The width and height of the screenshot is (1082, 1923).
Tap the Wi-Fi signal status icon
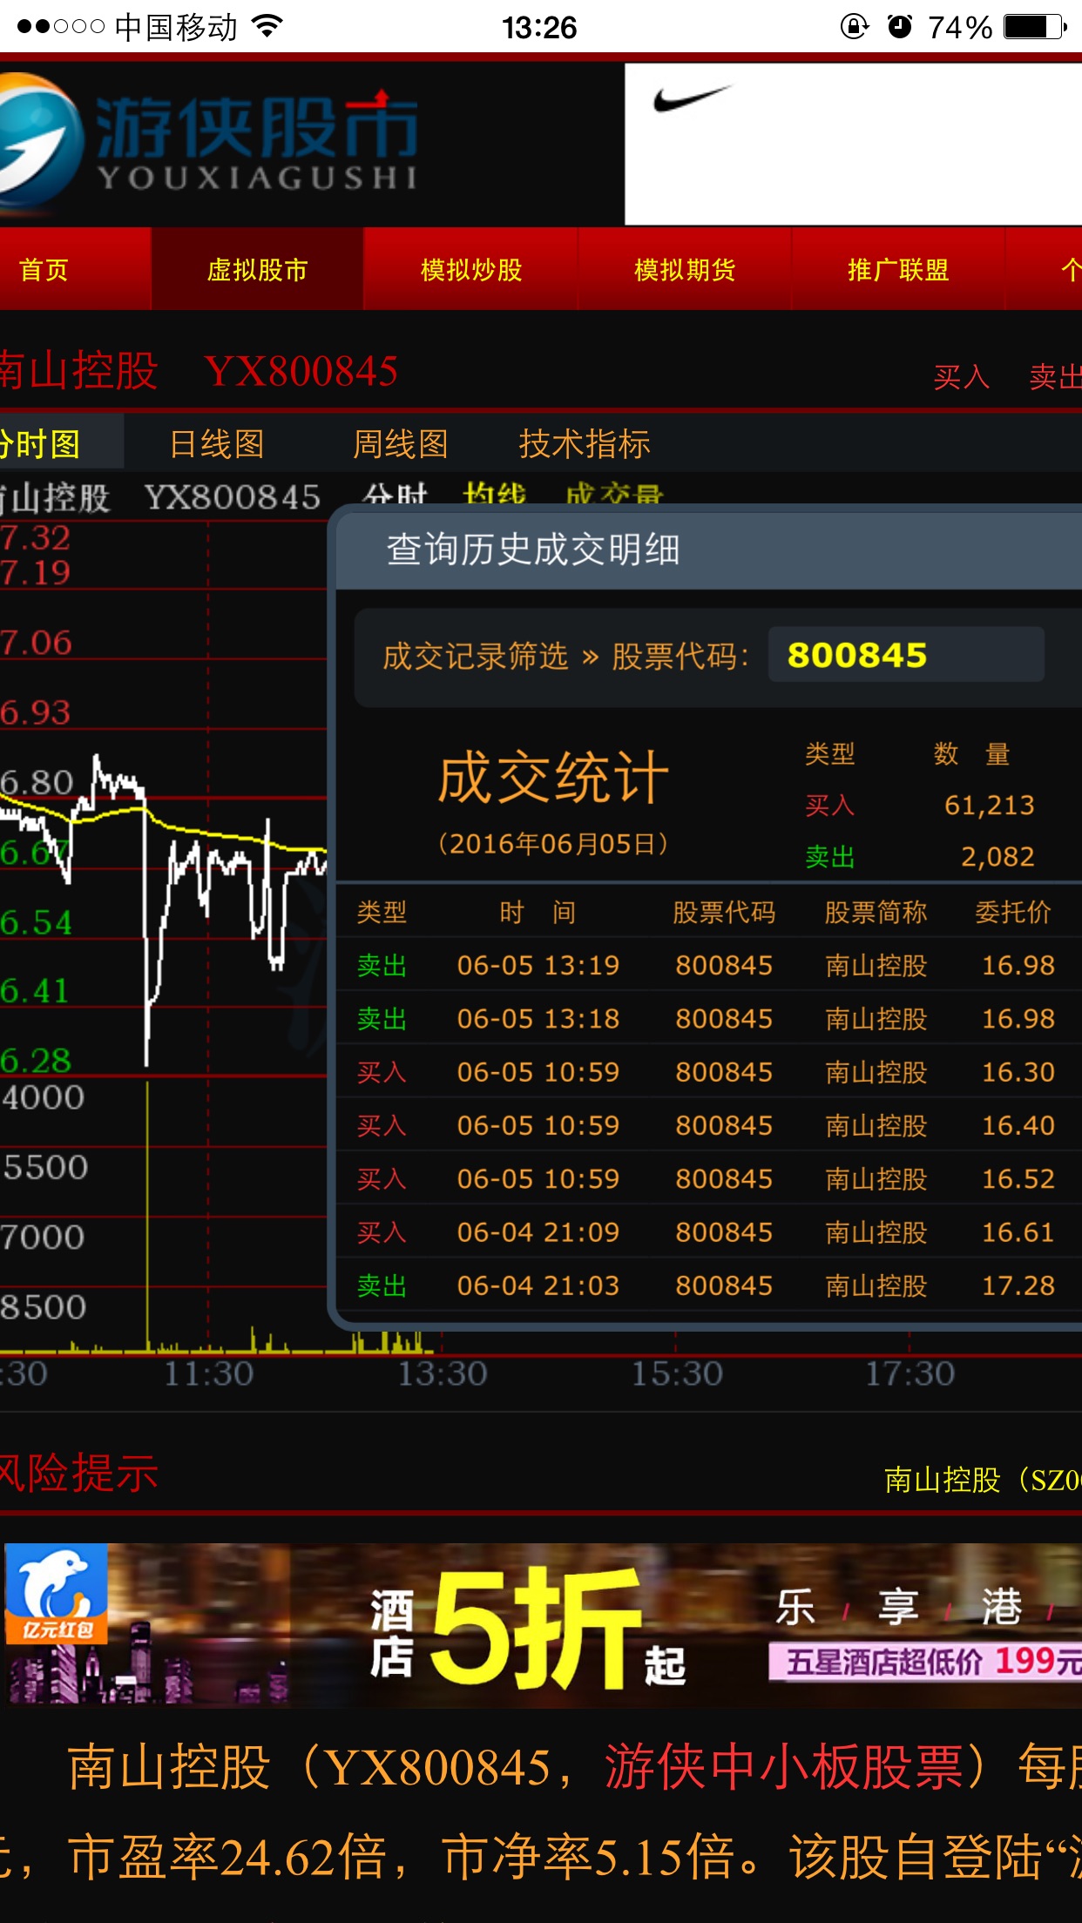pyautogui.click(x=267, y=27)
